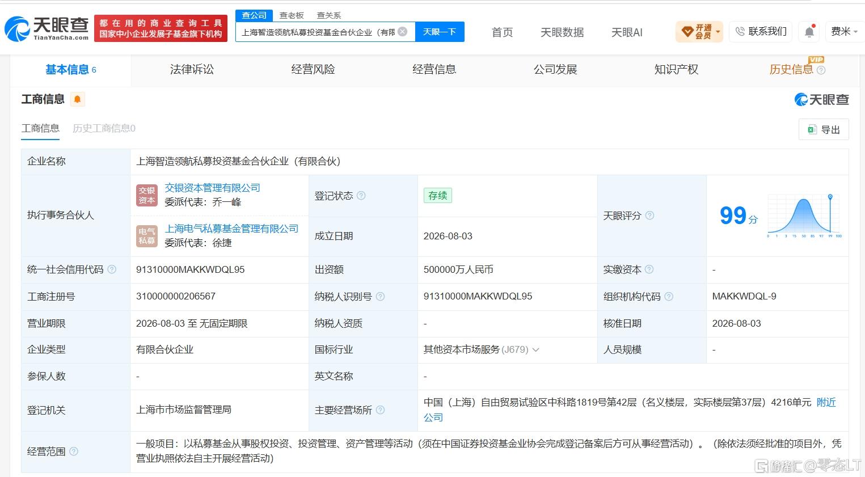Viewport: 865px width, 477px height.
Task: Expand the 其他资本市场服务 industry chevron
Action: 536,350
